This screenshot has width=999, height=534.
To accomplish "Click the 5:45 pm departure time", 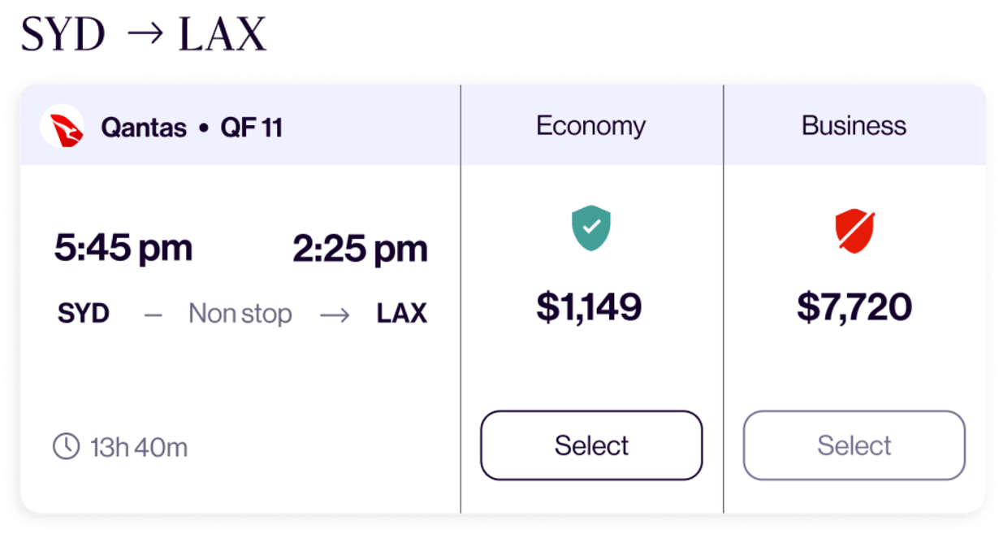I will tap(123, 248).
